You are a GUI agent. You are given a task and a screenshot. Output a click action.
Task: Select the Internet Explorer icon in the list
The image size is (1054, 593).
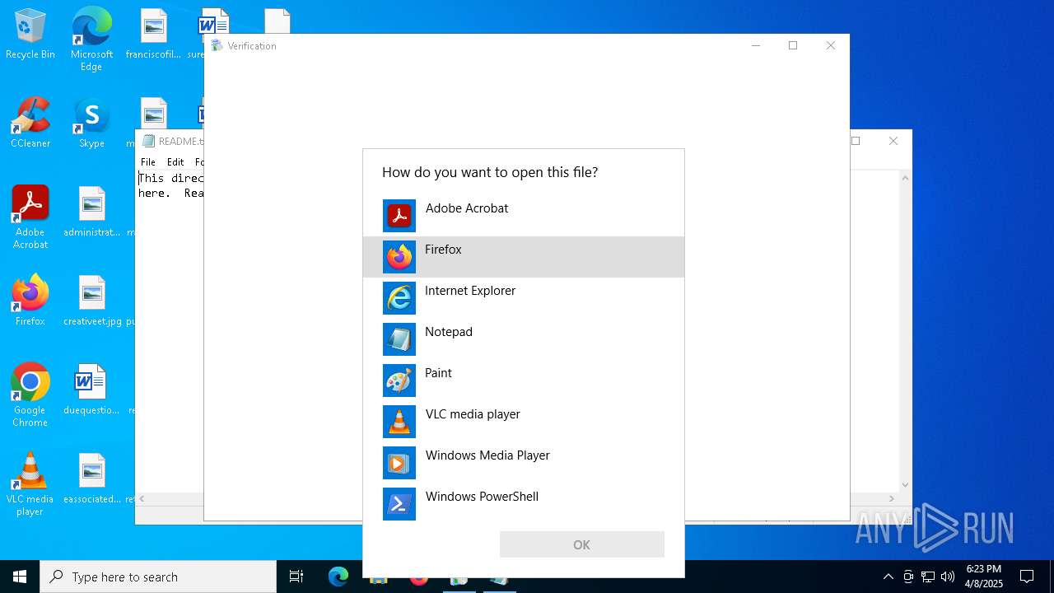click(x=399, y=298)
